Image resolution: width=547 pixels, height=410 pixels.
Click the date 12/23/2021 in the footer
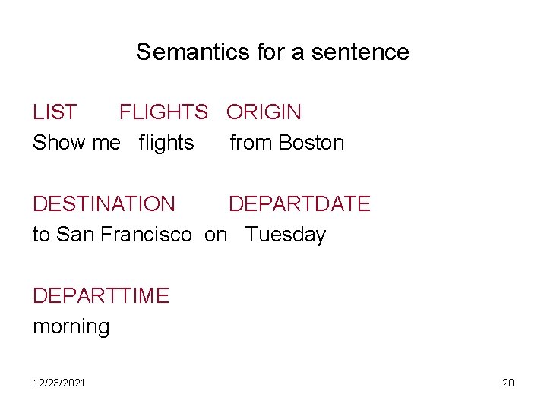pyautogui.click(x=59, y=383)
